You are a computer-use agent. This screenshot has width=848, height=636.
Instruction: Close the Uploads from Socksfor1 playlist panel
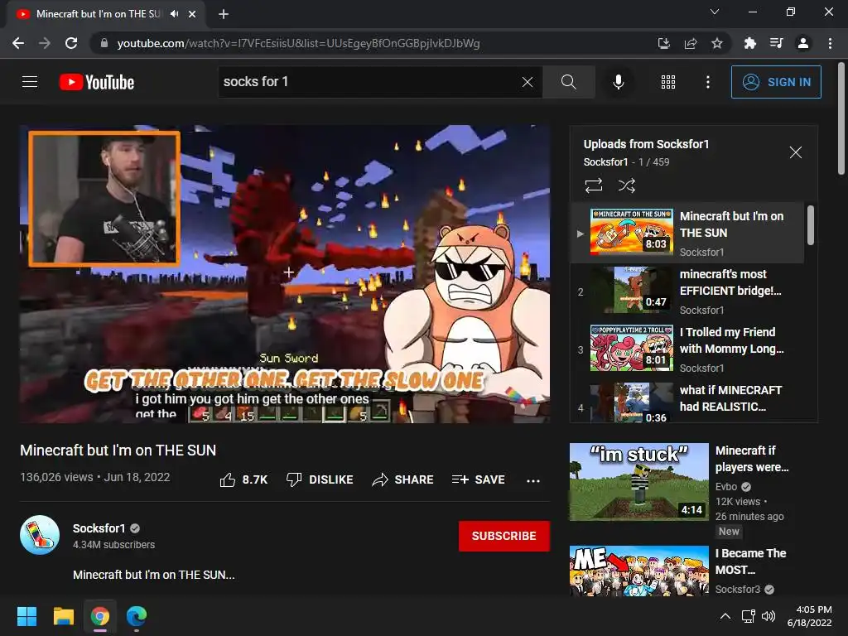795,152
